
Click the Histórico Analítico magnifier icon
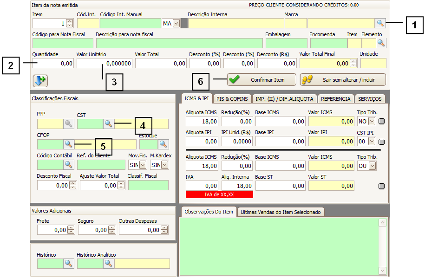tap(108, 264)
